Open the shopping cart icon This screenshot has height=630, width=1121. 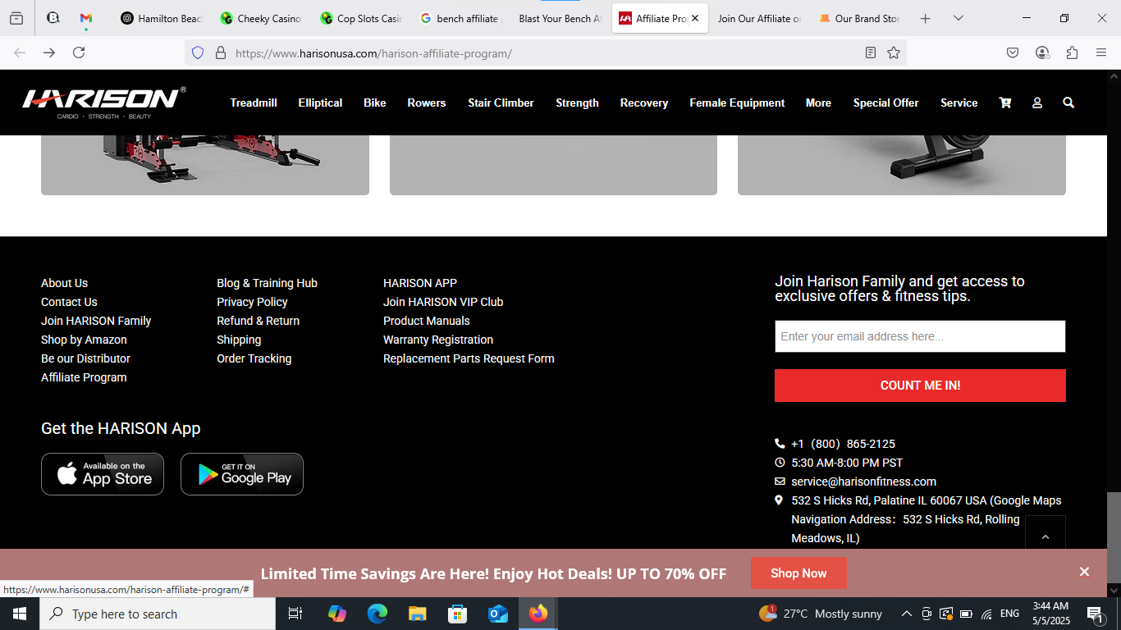tap(1004, 103)
